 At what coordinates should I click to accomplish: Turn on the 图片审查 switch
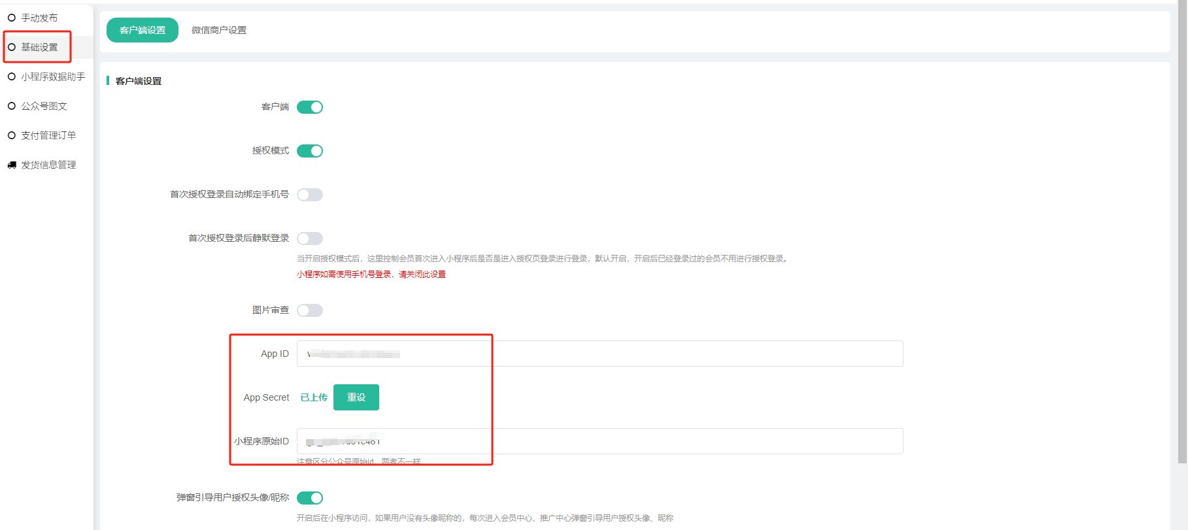(x=310, y=310)
